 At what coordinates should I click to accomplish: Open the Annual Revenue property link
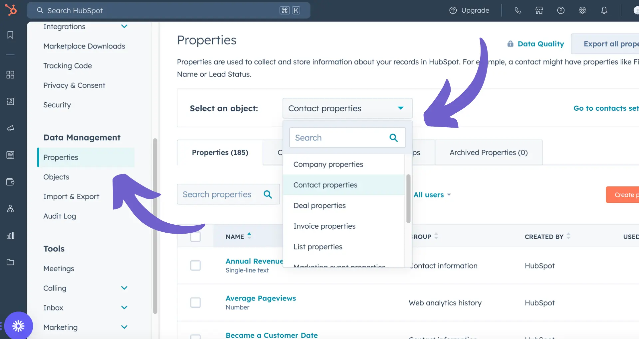pyautogui.click(x=254, y=261)
